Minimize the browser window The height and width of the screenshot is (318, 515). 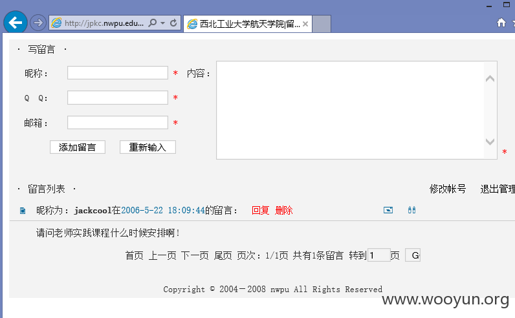click(x=489, y=6)
